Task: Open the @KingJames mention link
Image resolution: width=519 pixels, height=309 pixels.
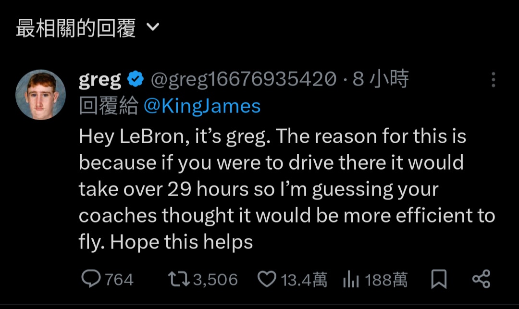Action: [202, 106]
